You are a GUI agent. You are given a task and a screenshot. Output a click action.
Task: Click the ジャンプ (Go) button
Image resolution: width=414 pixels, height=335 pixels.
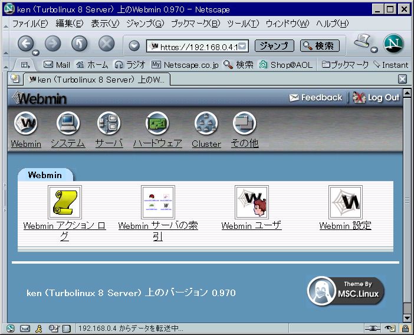pyautogui.click(x=274, y=46)
